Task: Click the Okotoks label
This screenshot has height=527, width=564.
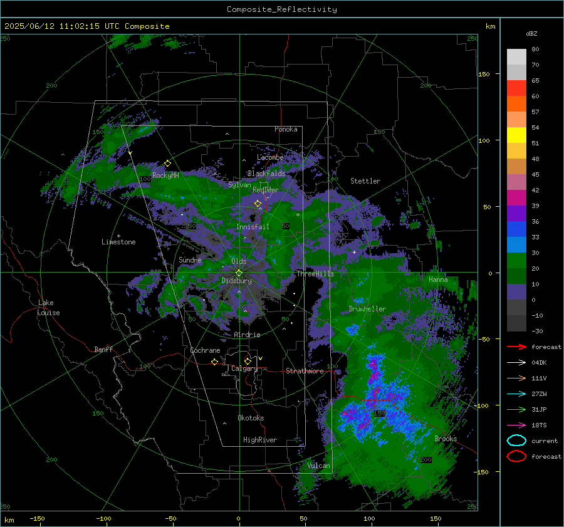Action: (251, 417)
